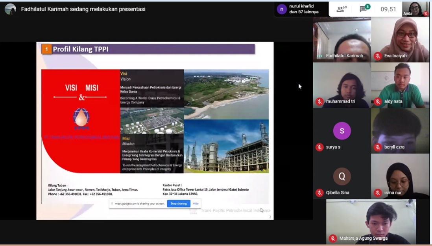Click the nurul khafid participant notification
This screenshot has height=246, width=432.
[301, 9]
